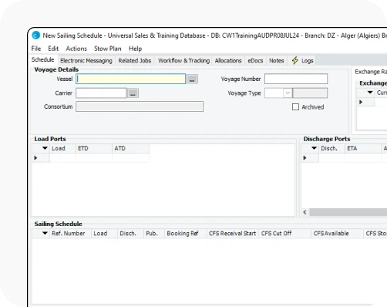Sort by ATD column header

pyautogui.click(x=130, y=148)
